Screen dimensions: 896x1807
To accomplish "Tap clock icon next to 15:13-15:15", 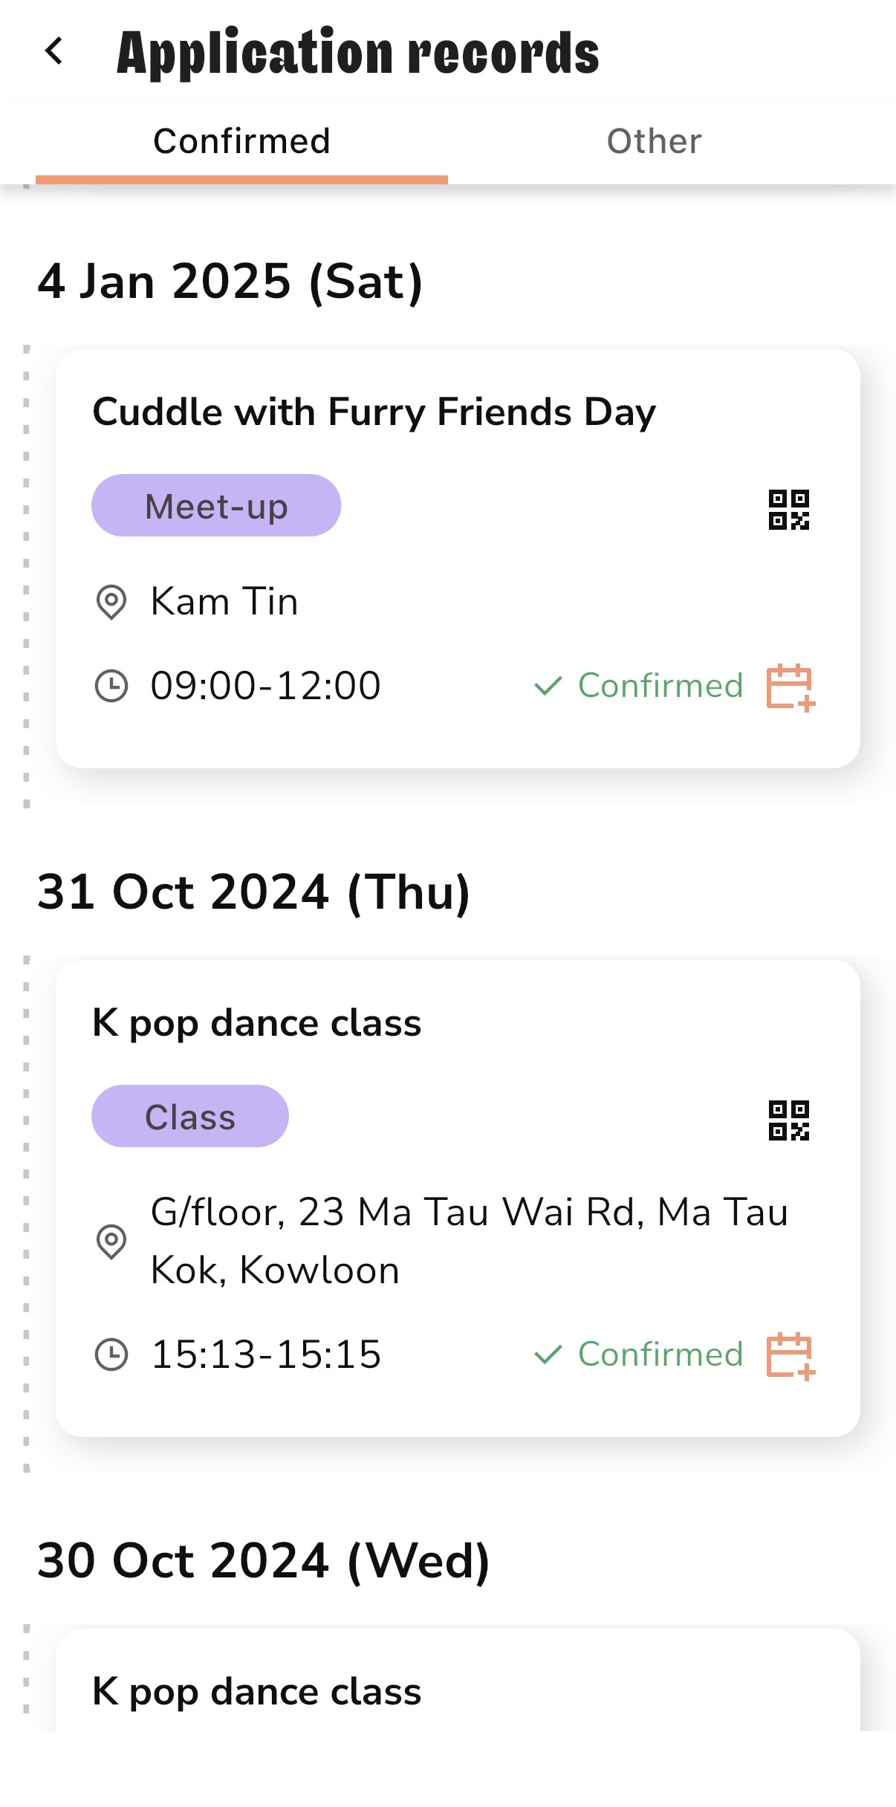I will (x=111, y=1355).
